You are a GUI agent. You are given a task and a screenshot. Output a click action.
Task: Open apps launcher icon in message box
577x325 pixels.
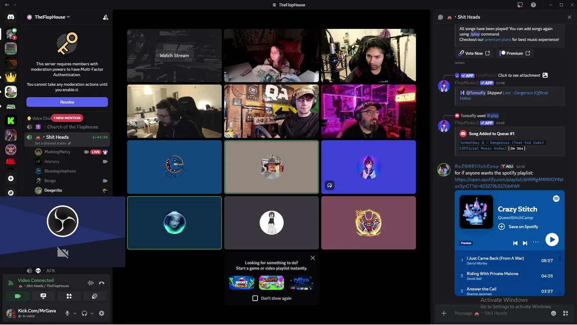pos(566,313)
